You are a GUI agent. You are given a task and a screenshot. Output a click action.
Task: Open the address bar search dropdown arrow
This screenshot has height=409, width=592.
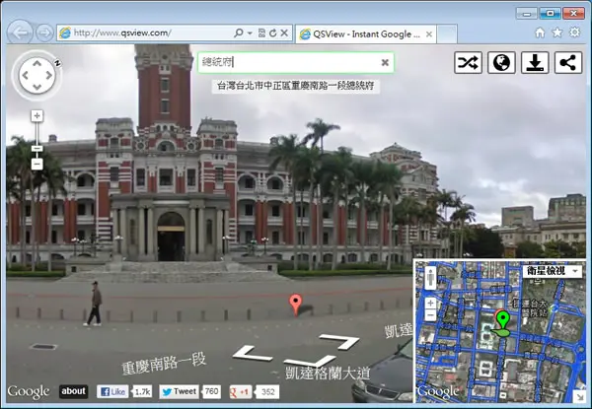click(250, 34)
